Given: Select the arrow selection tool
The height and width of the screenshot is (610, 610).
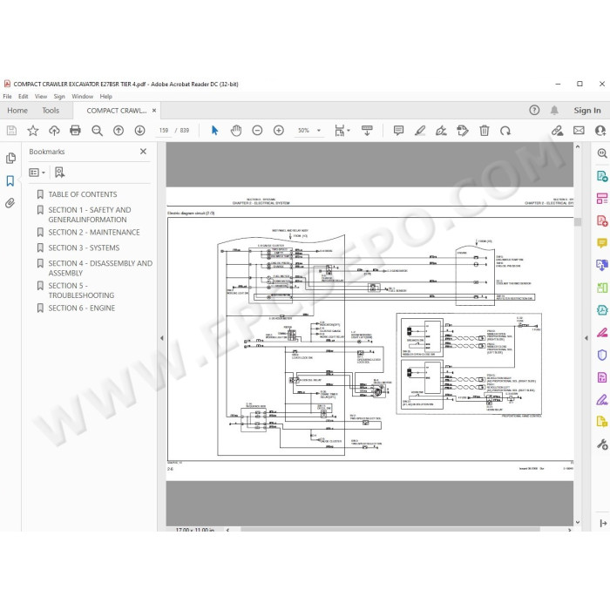Looking at the screenshot, I should point(214,131).
